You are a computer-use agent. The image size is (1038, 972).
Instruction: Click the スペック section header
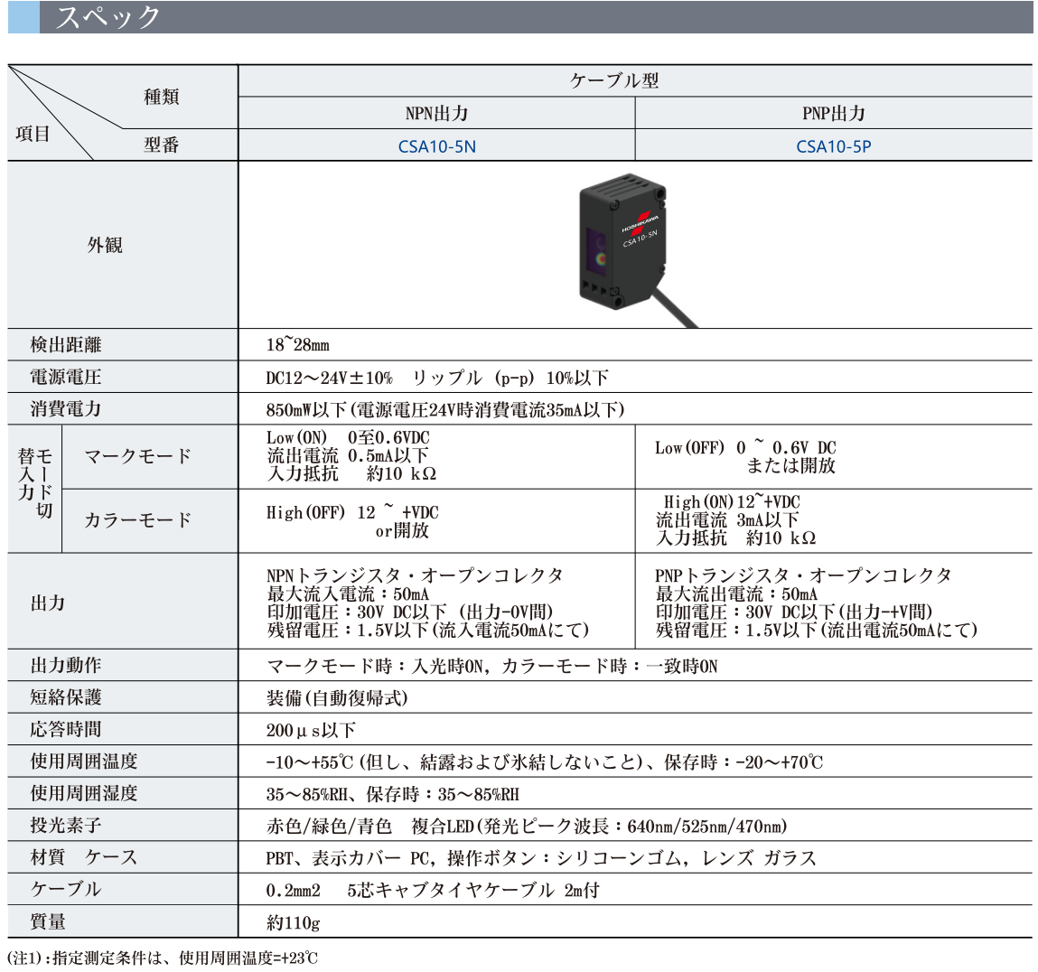click(x=108, y=17)
